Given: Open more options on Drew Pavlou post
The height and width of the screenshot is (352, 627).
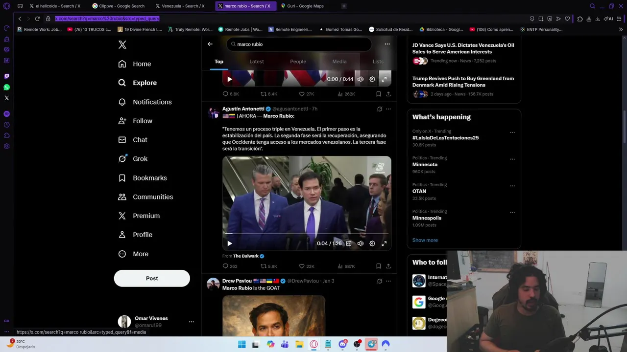Looking at the screenshot, I should (388, 281).
